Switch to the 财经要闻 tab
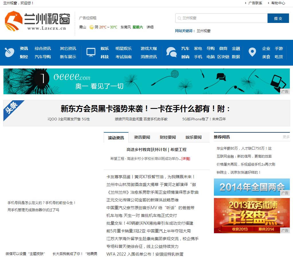Image resolution: width=293 pixels, height=257 pixels. click(168, 137)
